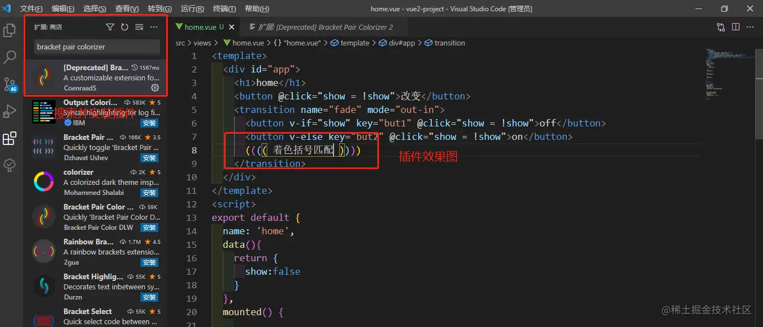Filter extensions with the funnel icon
Image resolution: width=763 pixels, height=327 pixels.
point(110,27)
